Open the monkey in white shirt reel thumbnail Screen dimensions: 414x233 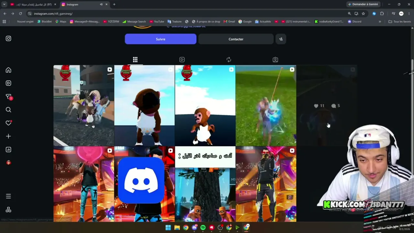(x=205, y=105)
